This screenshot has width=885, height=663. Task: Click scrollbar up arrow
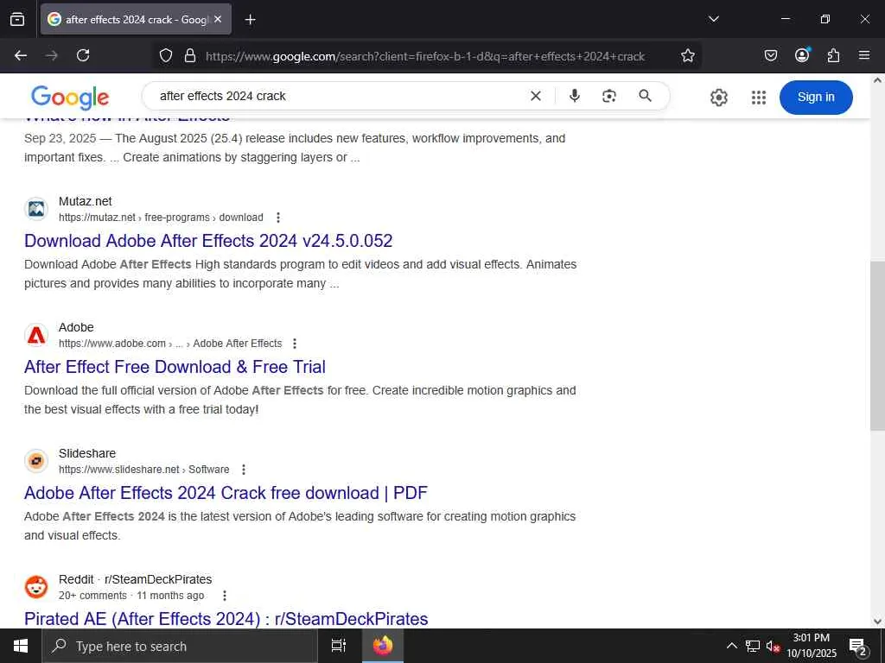pos(877,80)
